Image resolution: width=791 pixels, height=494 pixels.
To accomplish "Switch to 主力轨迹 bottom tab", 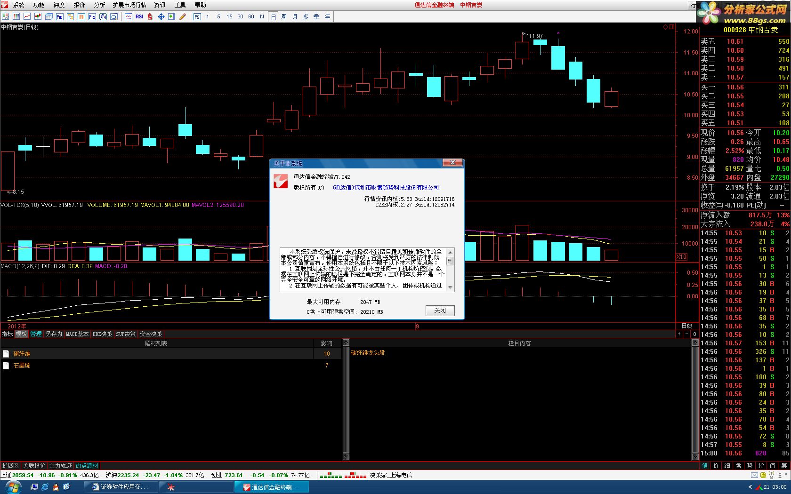I will (60, 466).
